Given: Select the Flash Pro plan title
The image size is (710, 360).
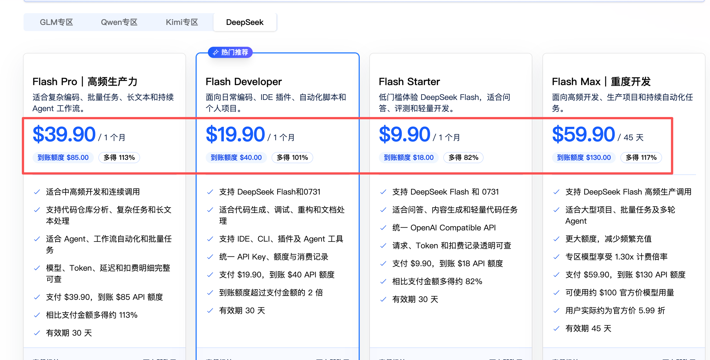Looking at the screenshot, I should click(x=85, y=82).
